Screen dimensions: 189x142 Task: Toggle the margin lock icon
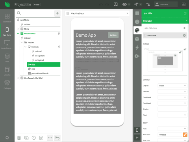(x=185, y=49)
